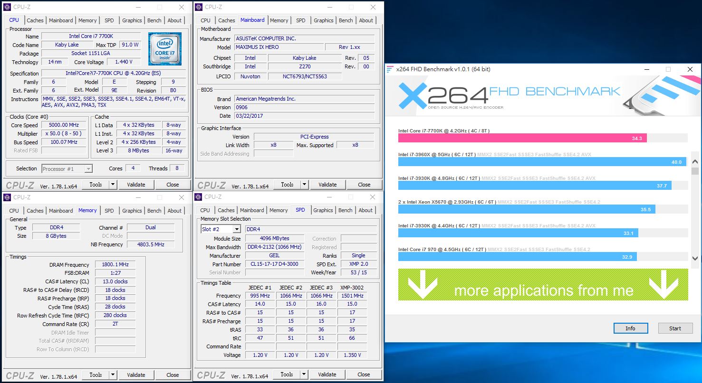Start the x264 FHD benchmark
Viewport: 702px width, 383px height.
675,328
